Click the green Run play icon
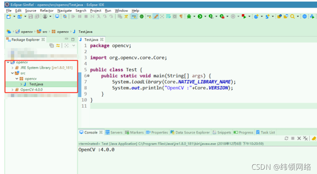The height and width of the screenshot is (174, 317). (x=200, y=16)
